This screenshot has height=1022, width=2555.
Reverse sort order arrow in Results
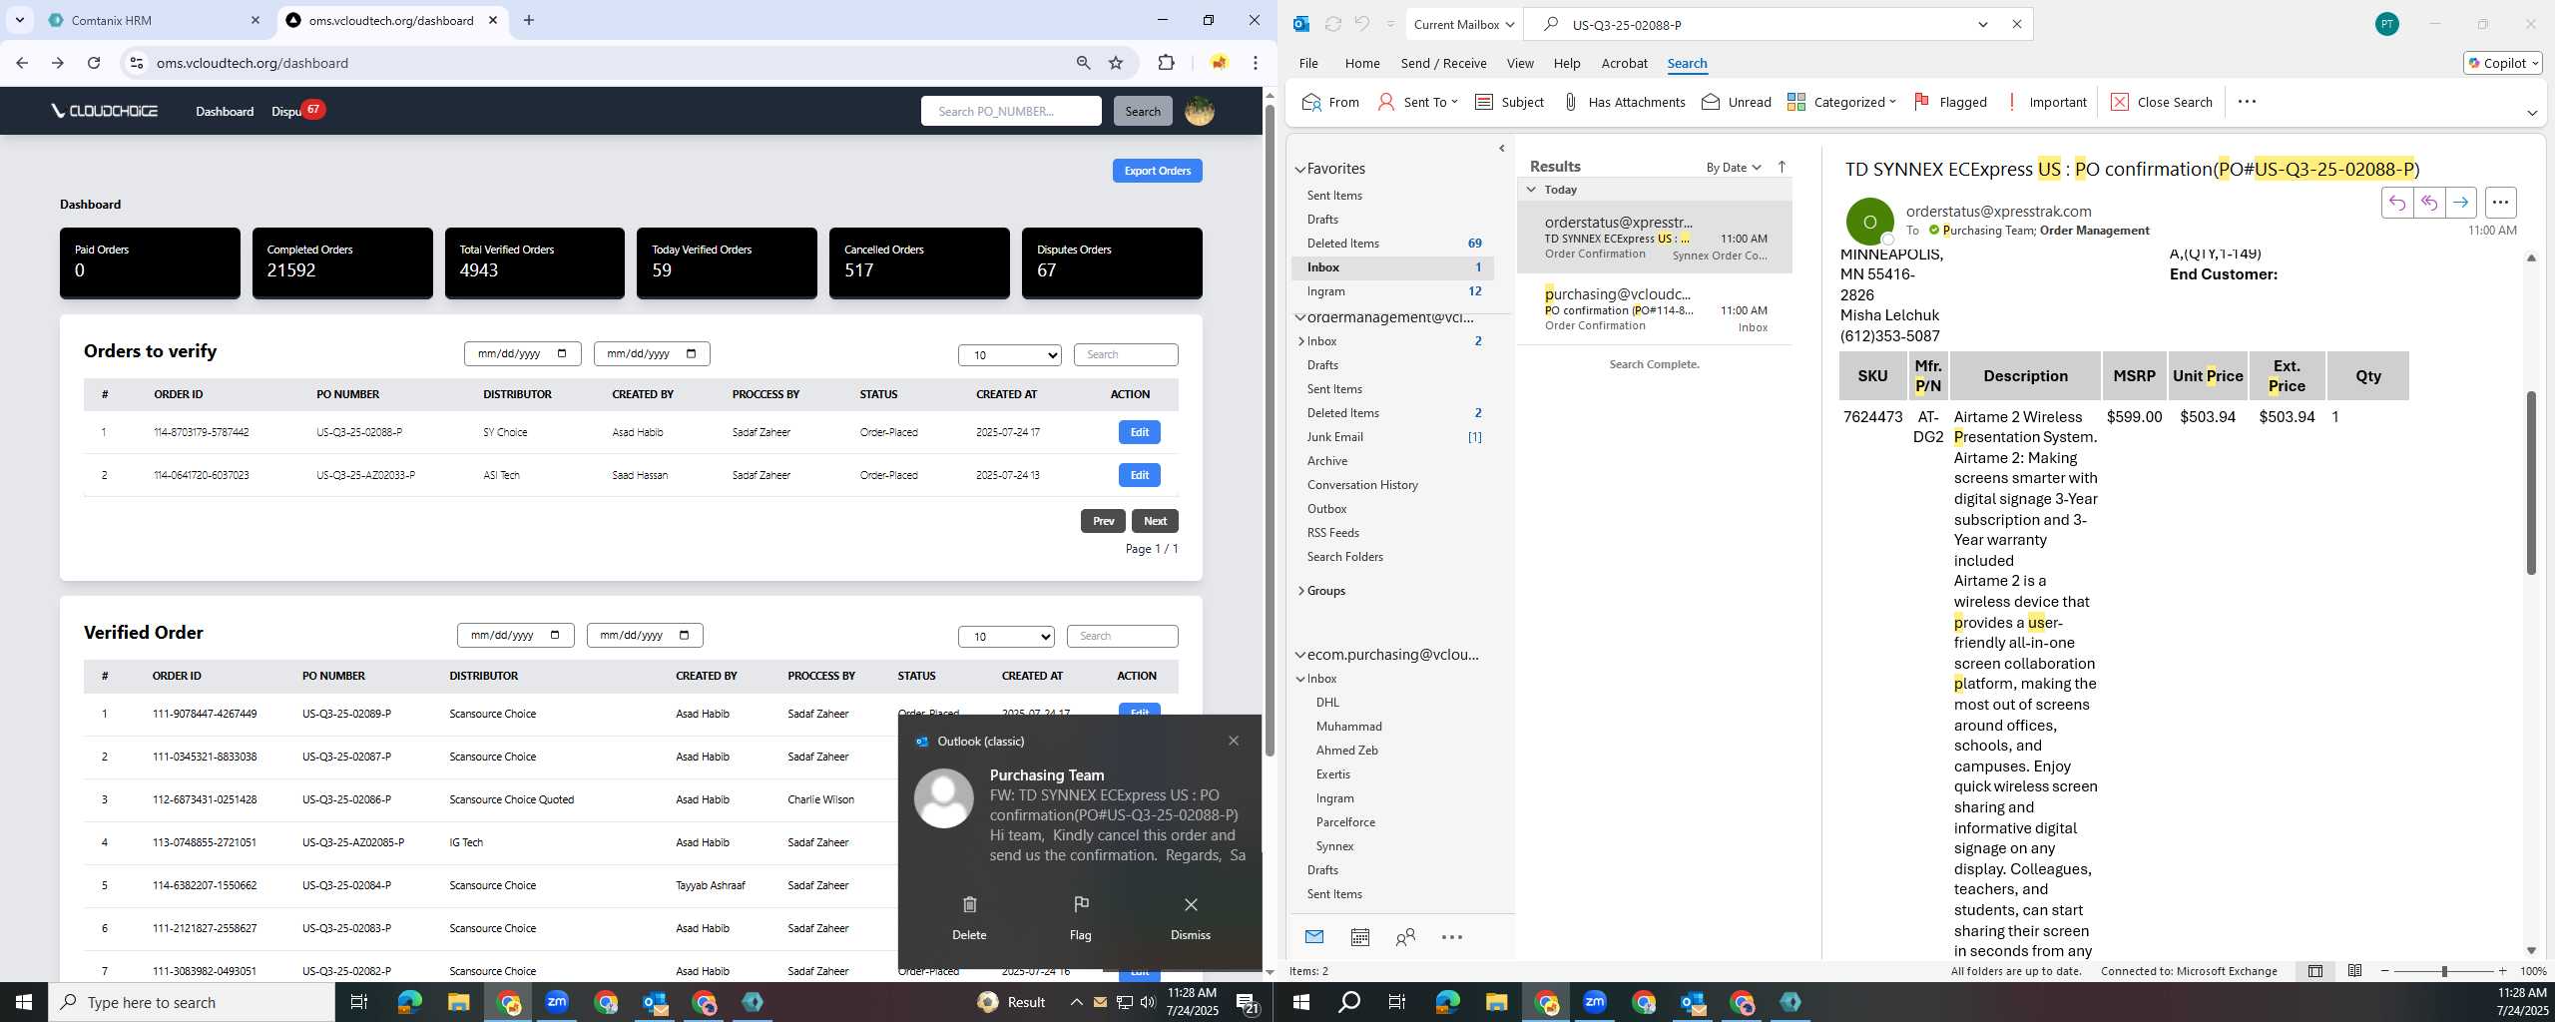(1782, 167)
